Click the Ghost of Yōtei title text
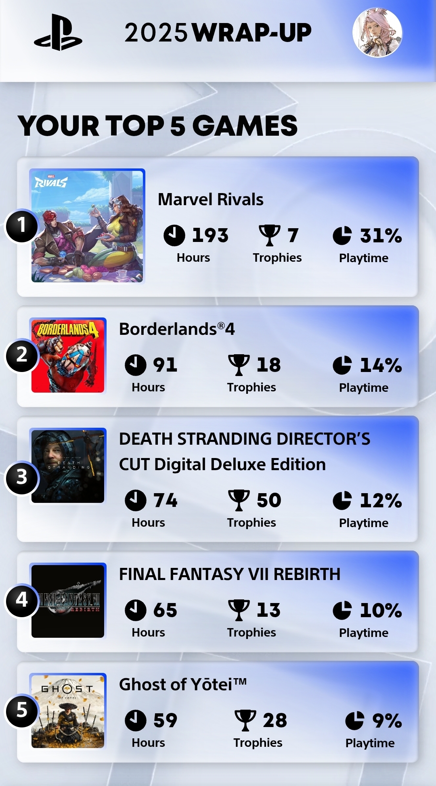Image resolution: width=436 pixels, height=786 pixels. [x=182, y=685]
